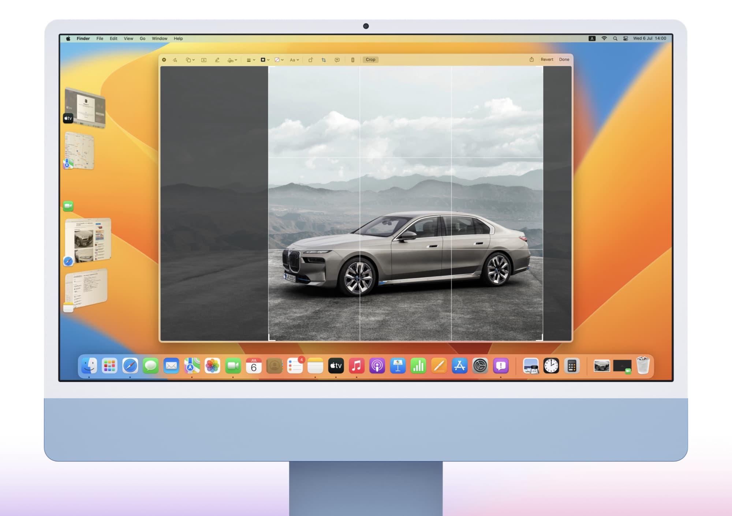The height and width of the screenshot is (516, 732).
Task: Open the Edit menu
Action: [113, 38]
